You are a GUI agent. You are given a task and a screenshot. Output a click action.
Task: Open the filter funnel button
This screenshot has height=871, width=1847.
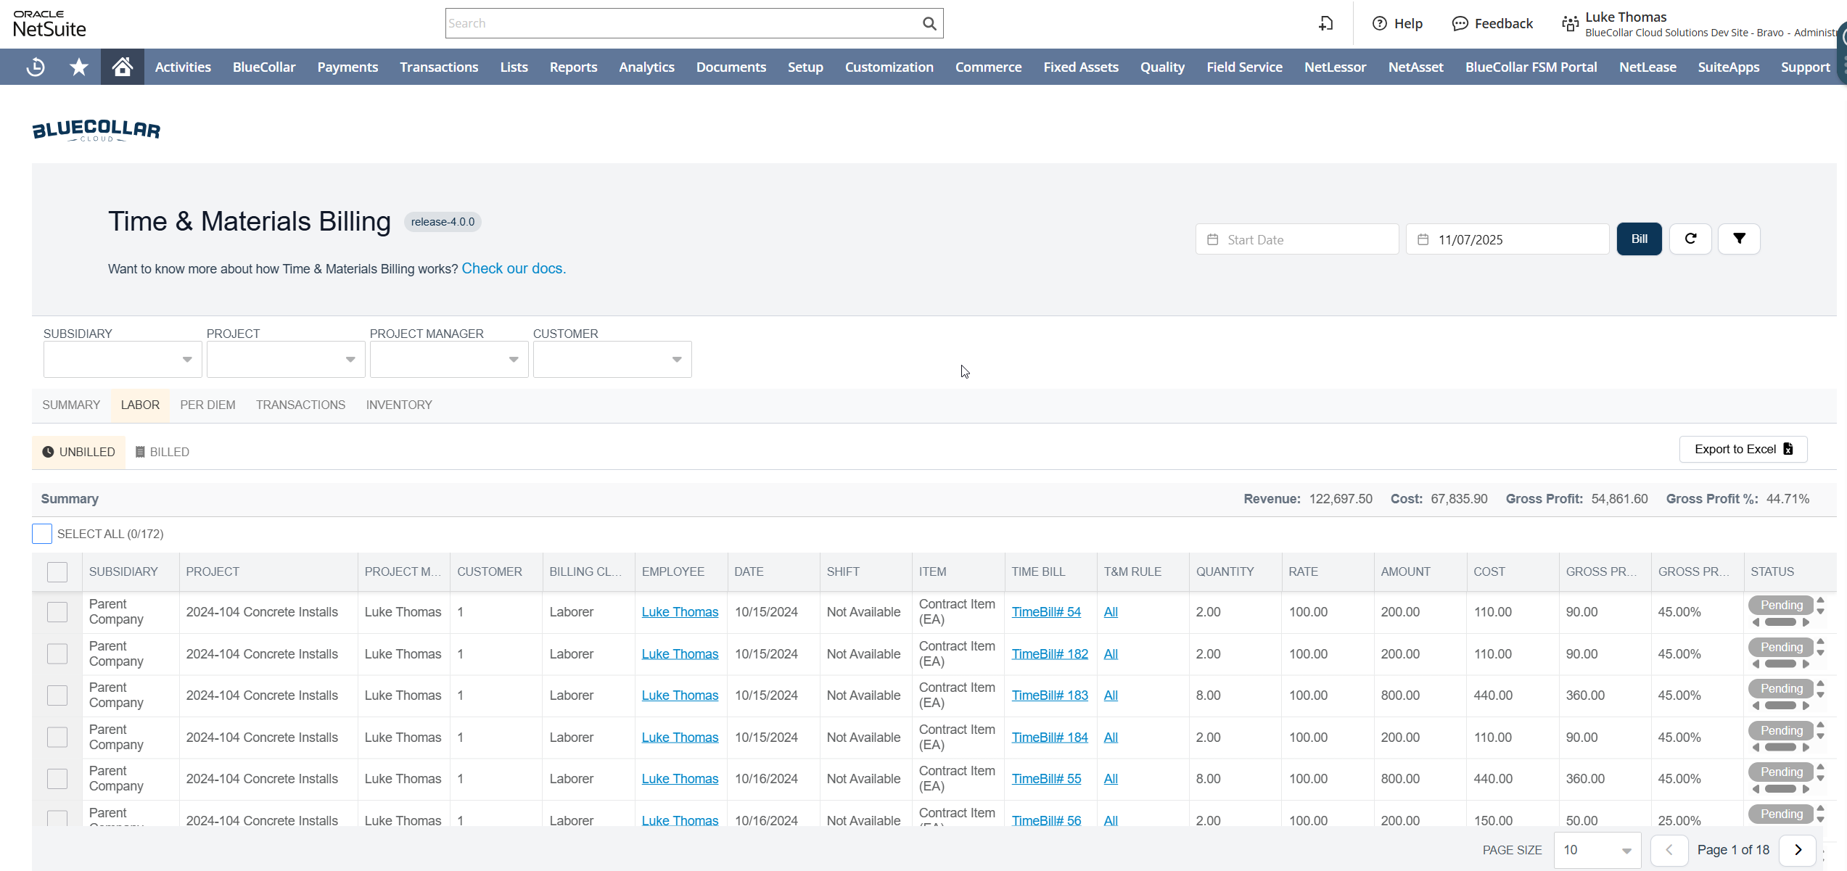1738,239
